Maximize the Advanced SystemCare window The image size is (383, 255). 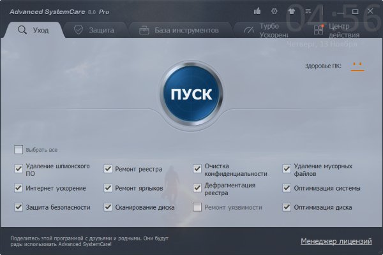[355, 11]
